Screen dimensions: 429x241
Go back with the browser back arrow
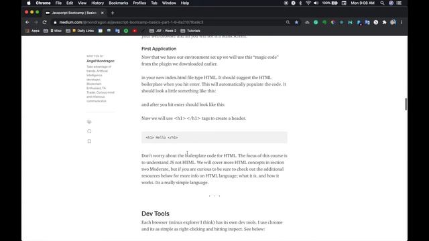pyautogui.click(x=27, y=22)
